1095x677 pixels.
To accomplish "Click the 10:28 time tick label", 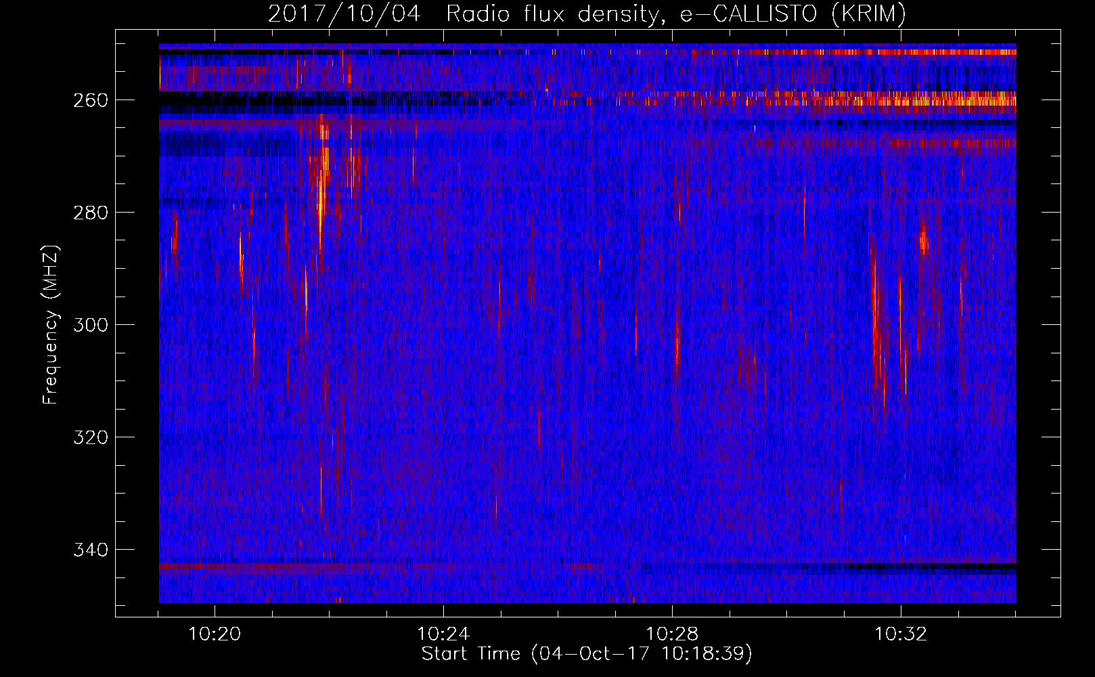I will pyautogui.click(x=672, y=634).
